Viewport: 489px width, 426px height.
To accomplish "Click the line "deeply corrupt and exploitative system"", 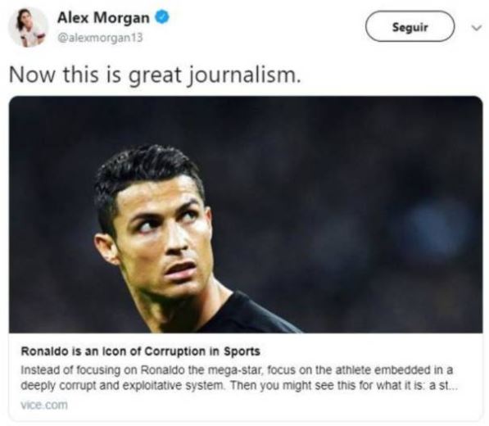I will pyautogui.click(x=122, y=386).
